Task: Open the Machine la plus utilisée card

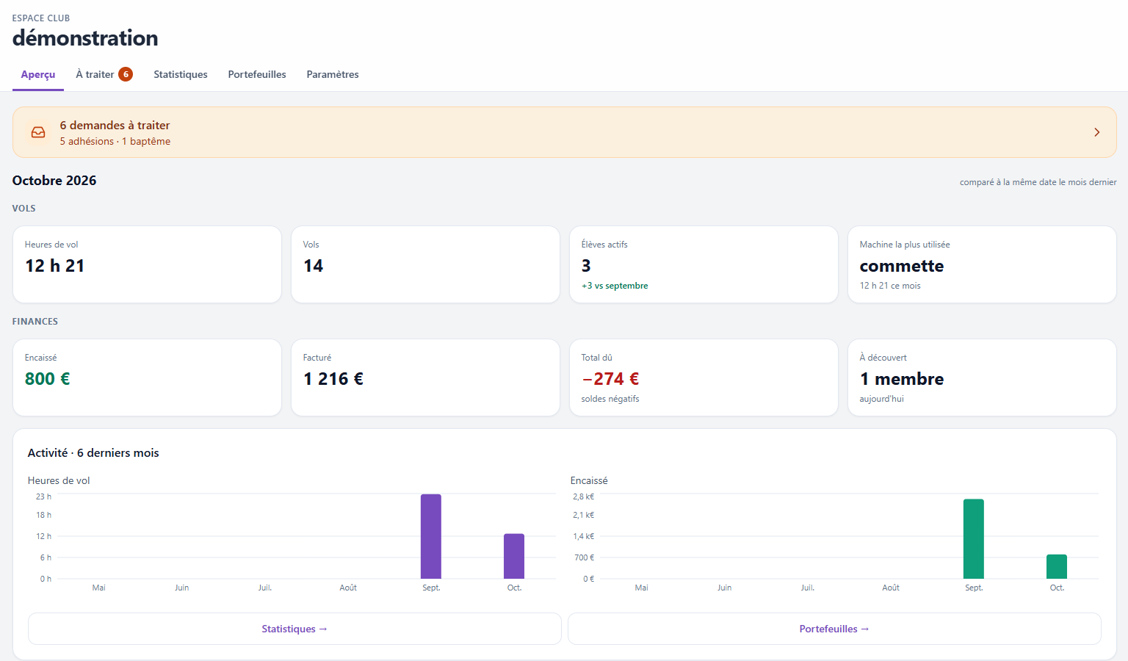Action: (982, 264)
